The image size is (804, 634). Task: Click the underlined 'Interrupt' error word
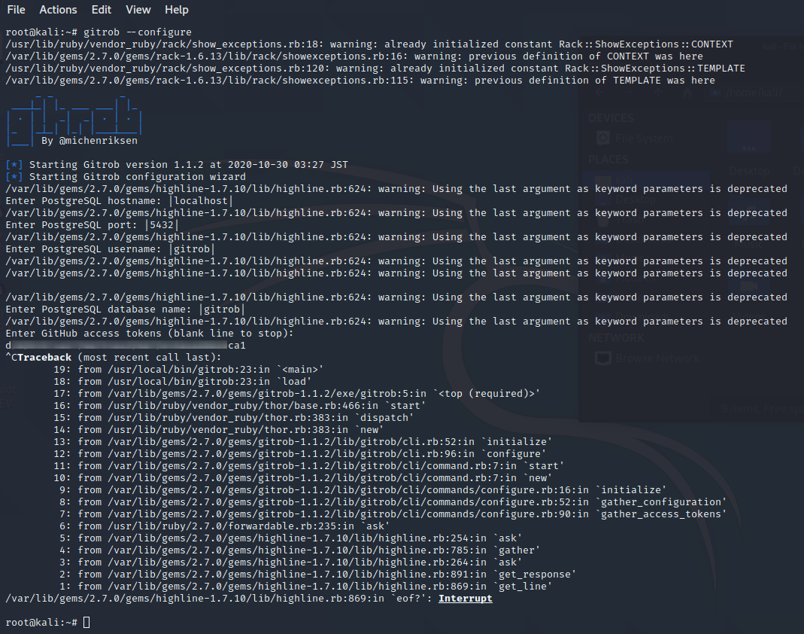point(465,599)
